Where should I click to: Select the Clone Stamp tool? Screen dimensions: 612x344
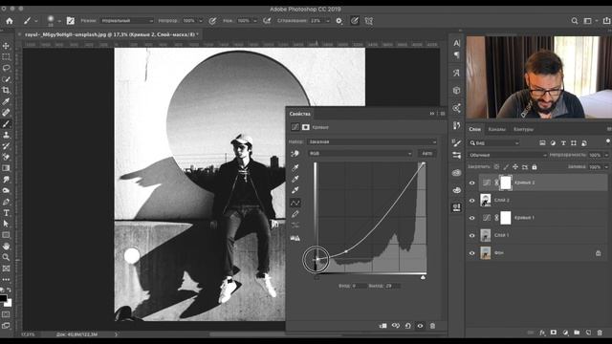point(6,135)
